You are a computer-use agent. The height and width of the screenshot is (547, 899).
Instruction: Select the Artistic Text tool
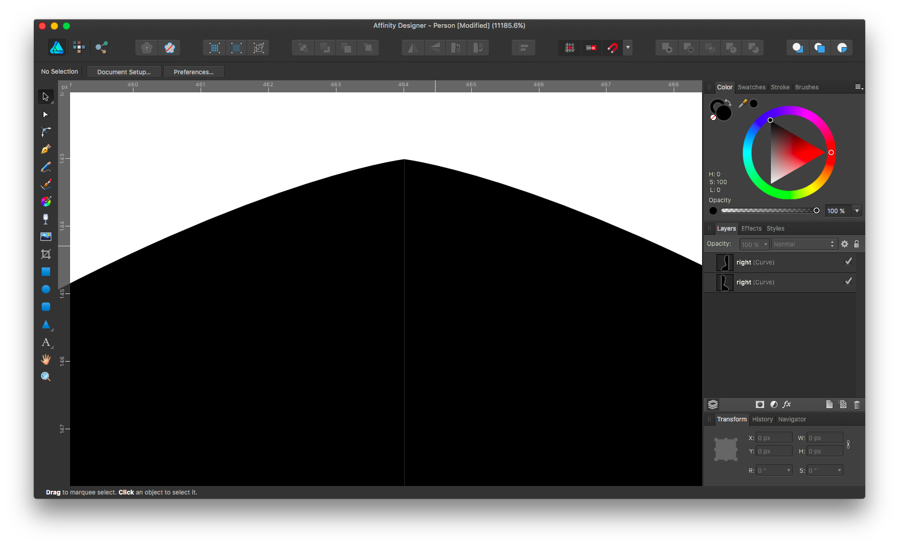(46, 342)
